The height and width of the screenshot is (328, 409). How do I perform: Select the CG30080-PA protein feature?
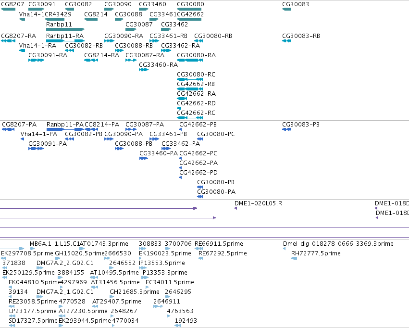point(200,197)
